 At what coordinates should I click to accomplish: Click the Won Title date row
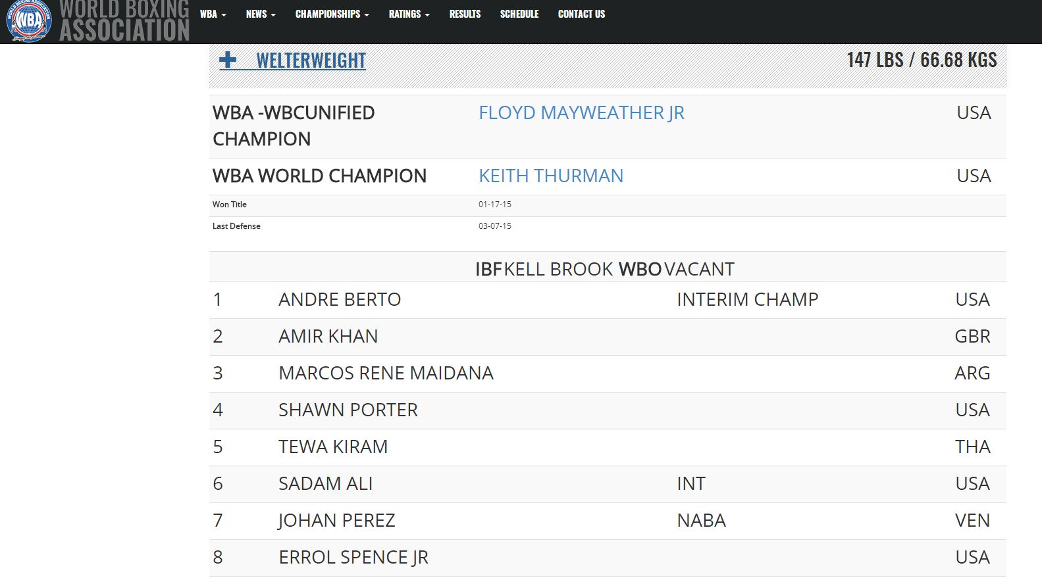pos(608,205)
